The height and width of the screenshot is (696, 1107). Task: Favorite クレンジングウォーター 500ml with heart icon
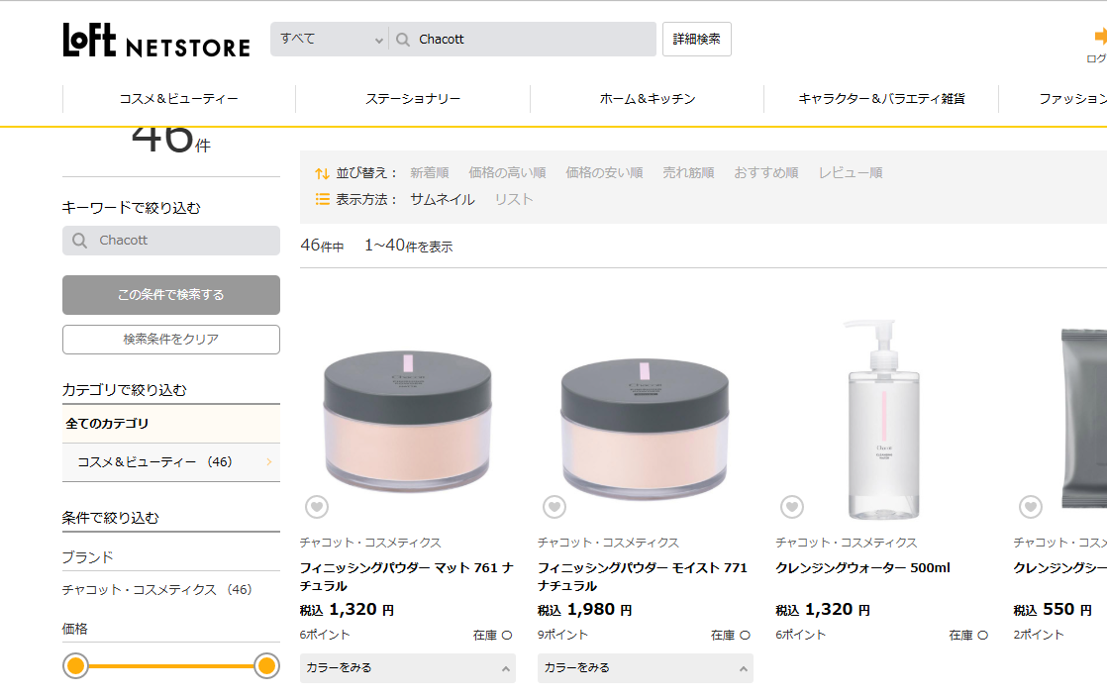792,506
